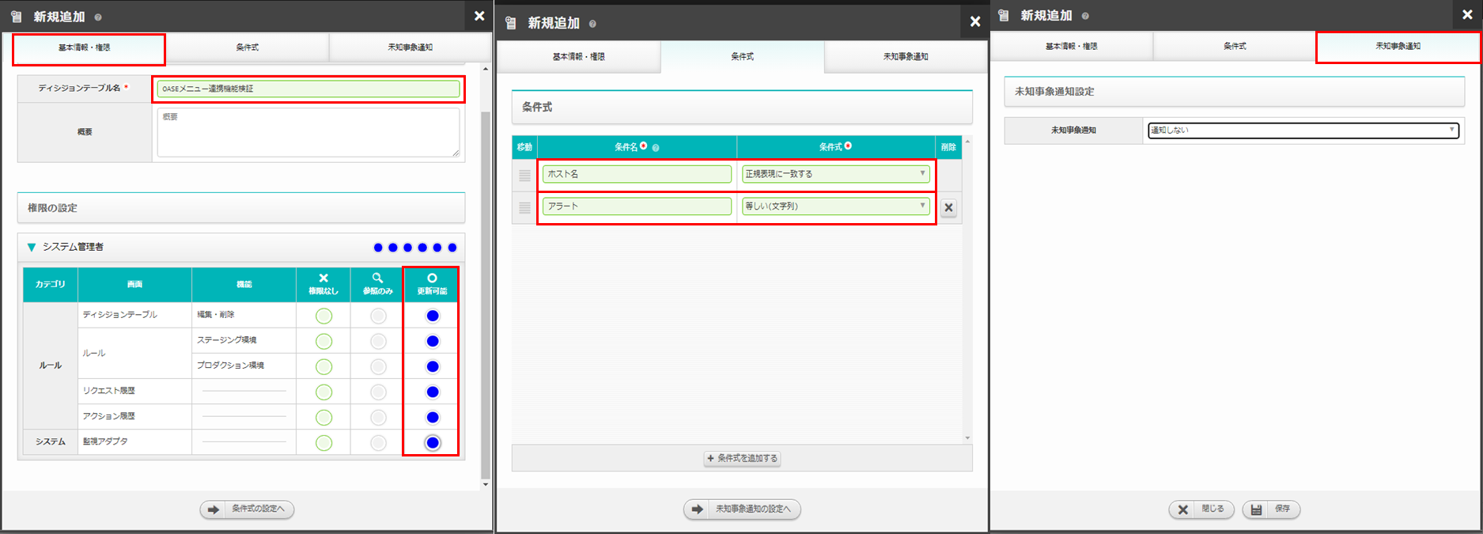1483x534 pixels.
Task: Click the 未知事象通知設定 section heading
Action: coord(1235,92)
